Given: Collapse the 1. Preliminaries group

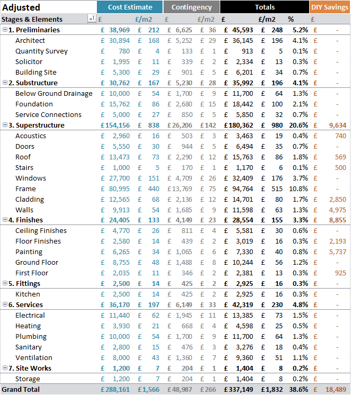Looking at the screenshot, I should pyautogui.click(x=5, y=30).
